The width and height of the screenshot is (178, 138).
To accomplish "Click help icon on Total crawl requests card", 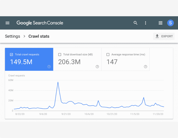I will (49, 67).
